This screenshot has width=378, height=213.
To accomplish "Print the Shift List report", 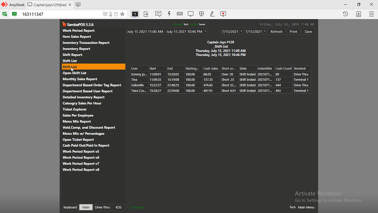I will [x=293, y=31].
